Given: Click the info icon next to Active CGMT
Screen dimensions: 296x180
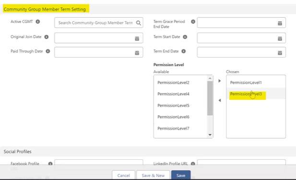Looking at the screenshot, I should pos(38,22).
